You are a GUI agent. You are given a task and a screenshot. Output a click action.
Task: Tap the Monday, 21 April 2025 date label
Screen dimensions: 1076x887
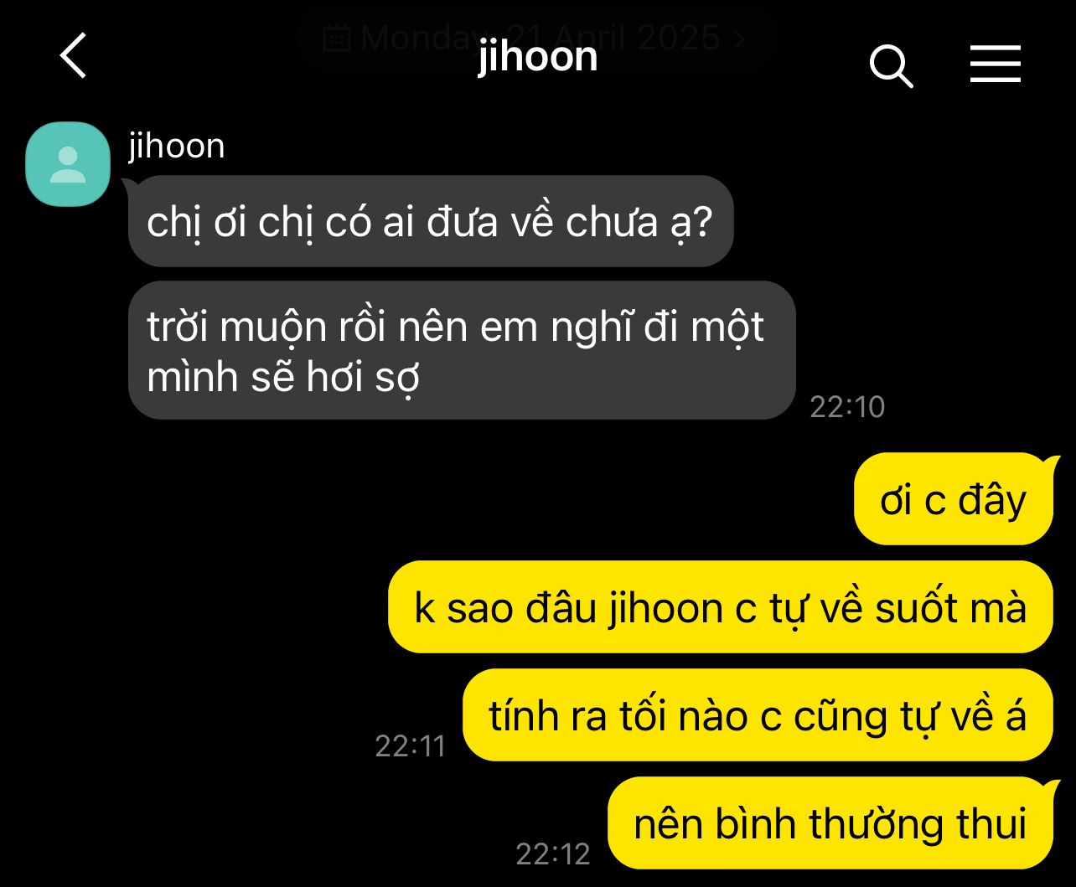[x=540, y=38]
